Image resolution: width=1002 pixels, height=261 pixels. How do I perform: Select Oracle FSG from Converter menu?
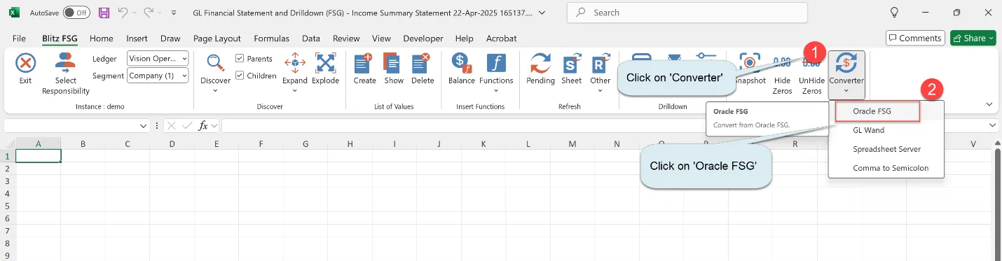pyautogui.click(x=872, y=111)
